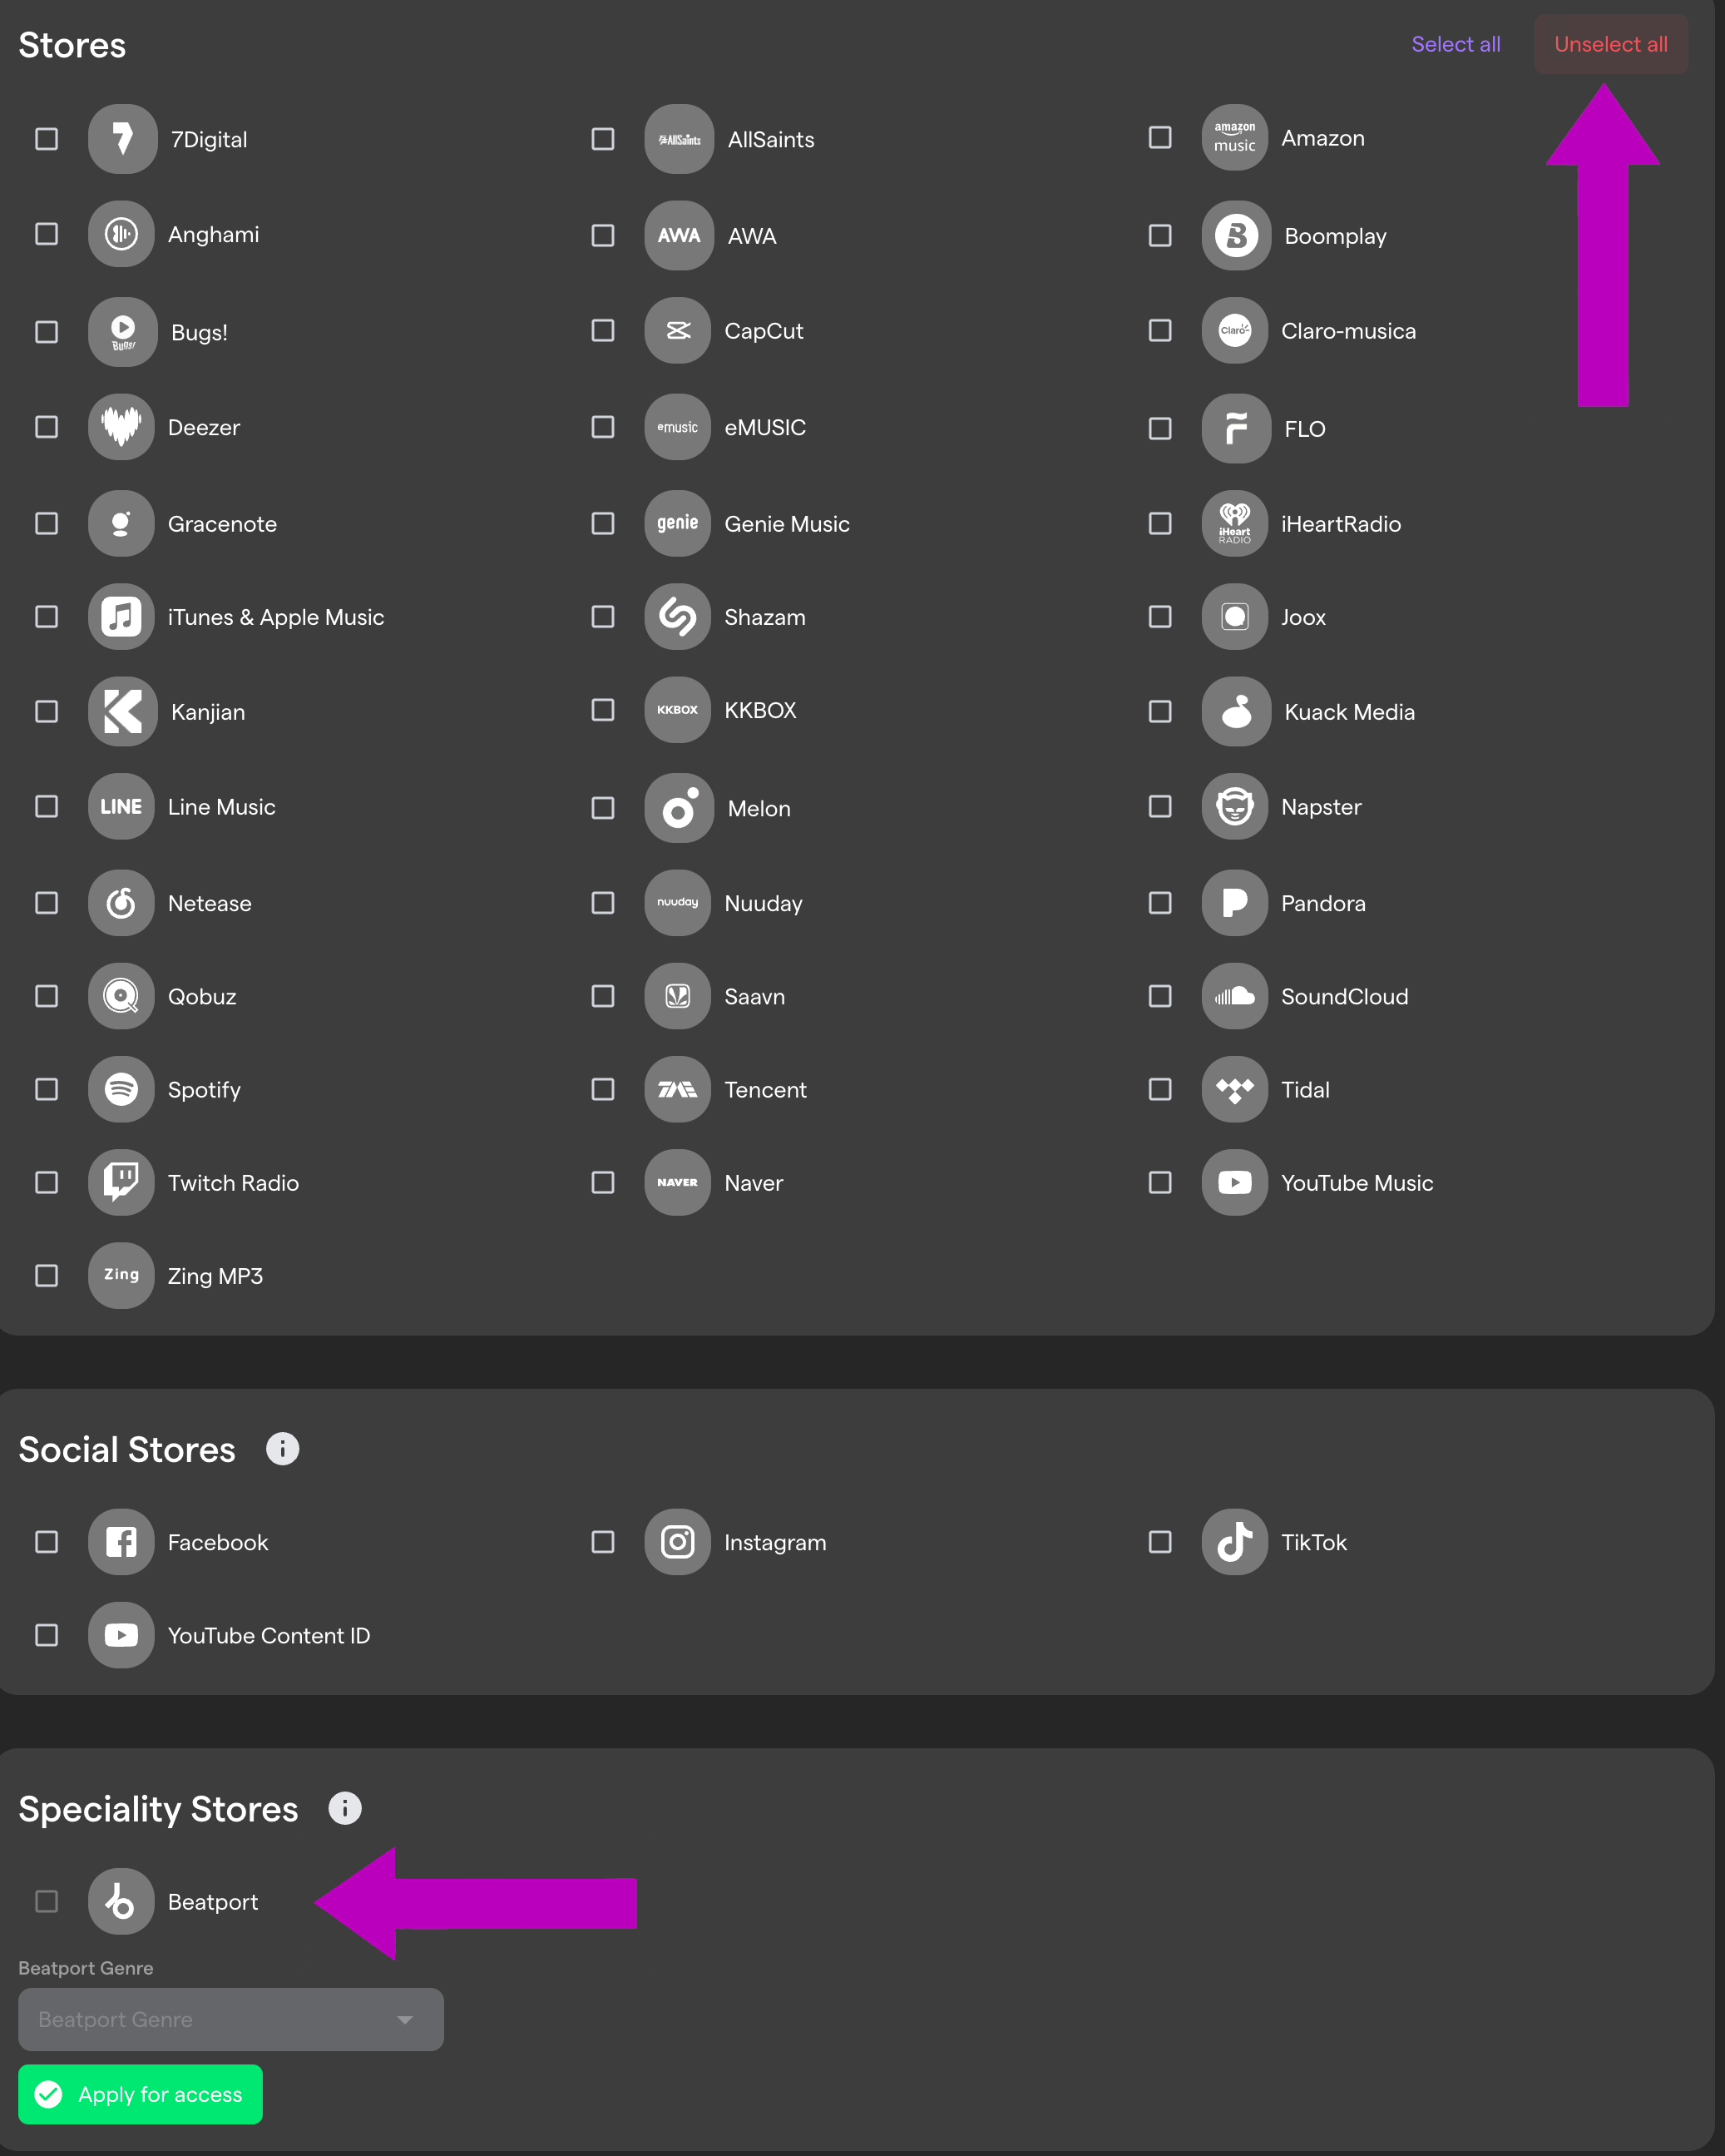Viewport: 1725px width, 2156px height.
Task: Click Apply for access button
Action: 141,2094
